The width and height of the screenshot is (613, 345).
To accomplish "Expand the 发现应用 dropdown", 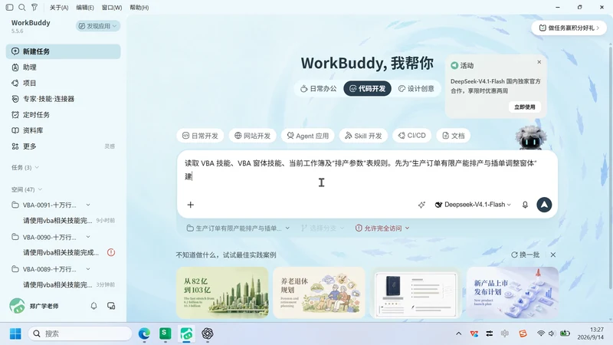I will point(98,26).
